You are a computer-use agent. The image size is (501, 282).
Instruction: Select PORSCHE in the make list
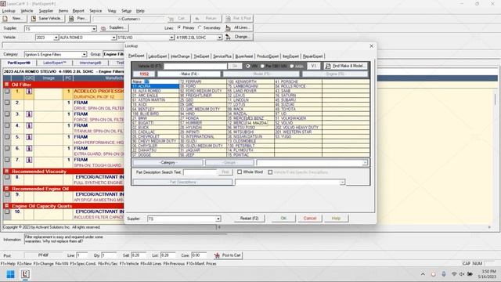(298, 81)
